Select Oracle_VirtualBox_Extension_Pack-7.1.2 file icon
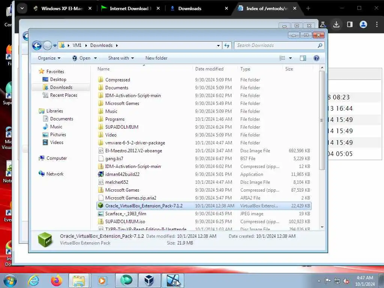The image size is (384, 288). click(x=100, y=206)
